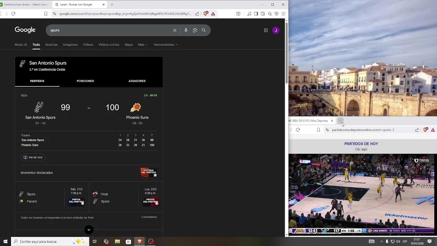Open the Brave Wallet icon
The height and width of the screenshot is (246, 437).
263,14
